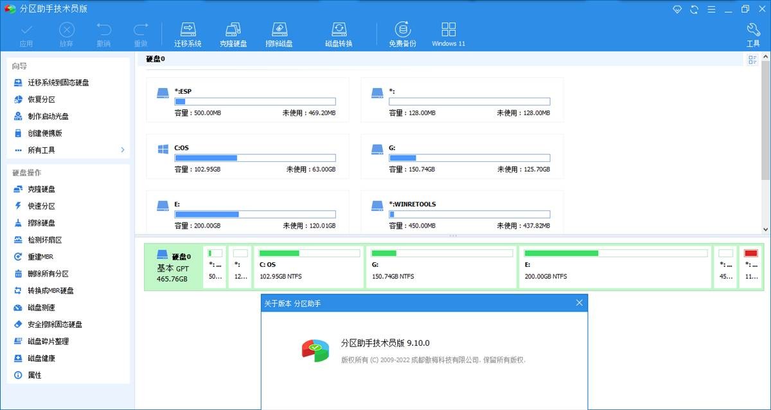Open the 克隆硬盘 tool in top toolbar
The width and height of the screenshot is (771, 410).
coord(233,34)
